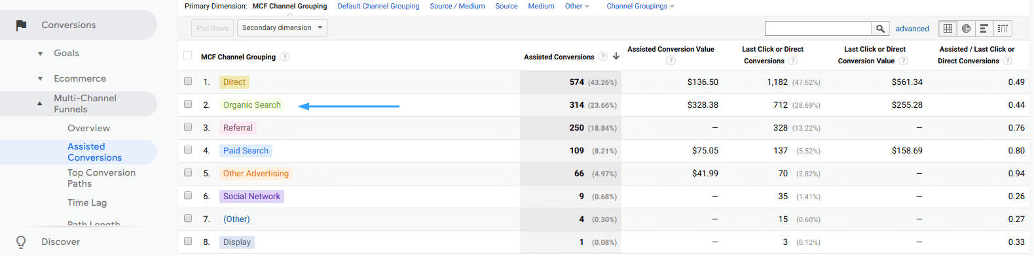
Task: Open help icon beside Assisted Conversions
Action: [602, 57]
